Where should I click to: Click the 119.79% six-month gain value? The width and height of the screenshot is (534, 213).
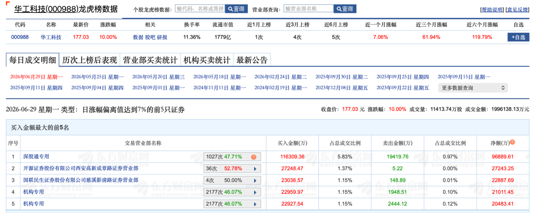point(482,38)
